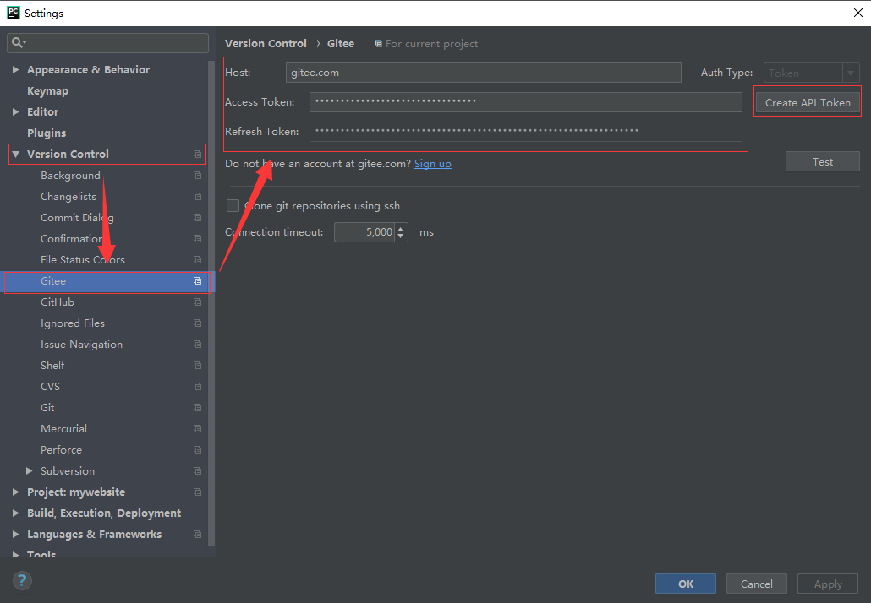871x603 pixels.
Task: Click the connection timeout value field
Action: coord(364,232)
